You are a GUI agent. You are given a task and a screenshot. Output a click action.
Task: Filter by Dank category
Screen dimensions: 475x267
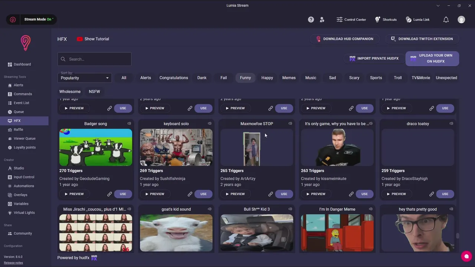[202, 78]
